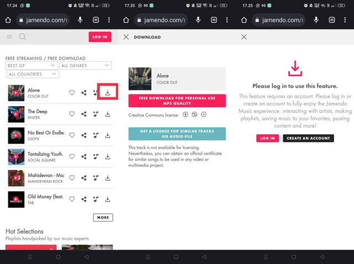Favorite the Tantalizing Youth track

(72, 156)
